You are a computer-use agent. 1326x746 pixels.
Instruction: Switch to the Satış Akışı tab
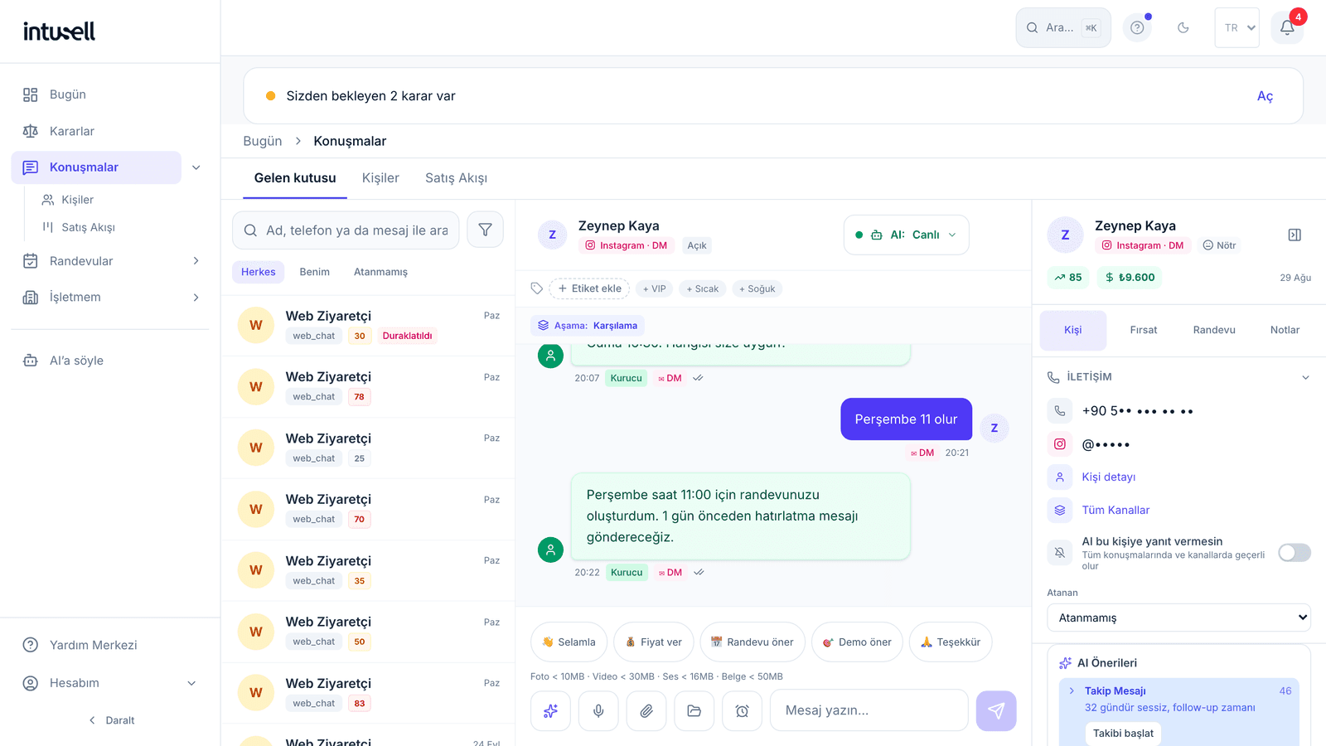coord(456,178)
